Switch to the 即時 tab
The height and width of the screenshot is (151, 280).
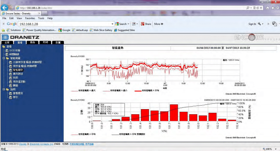[45, 43]
